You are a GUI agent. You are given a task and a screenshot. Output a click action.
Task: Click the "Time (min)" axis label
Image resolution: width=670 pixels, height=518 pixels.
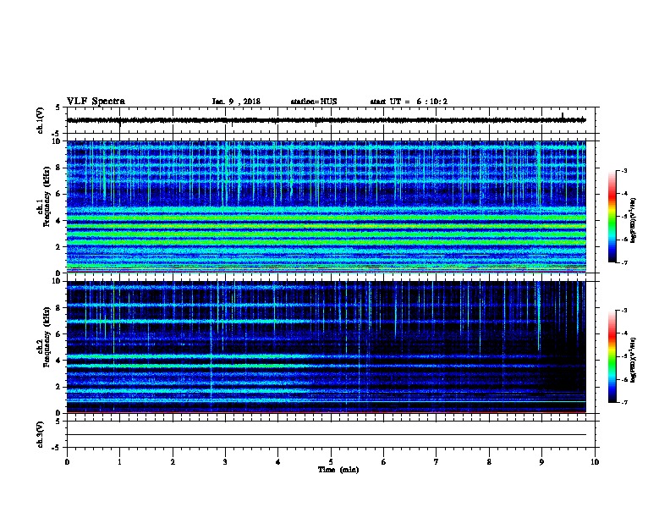(338, 470)
